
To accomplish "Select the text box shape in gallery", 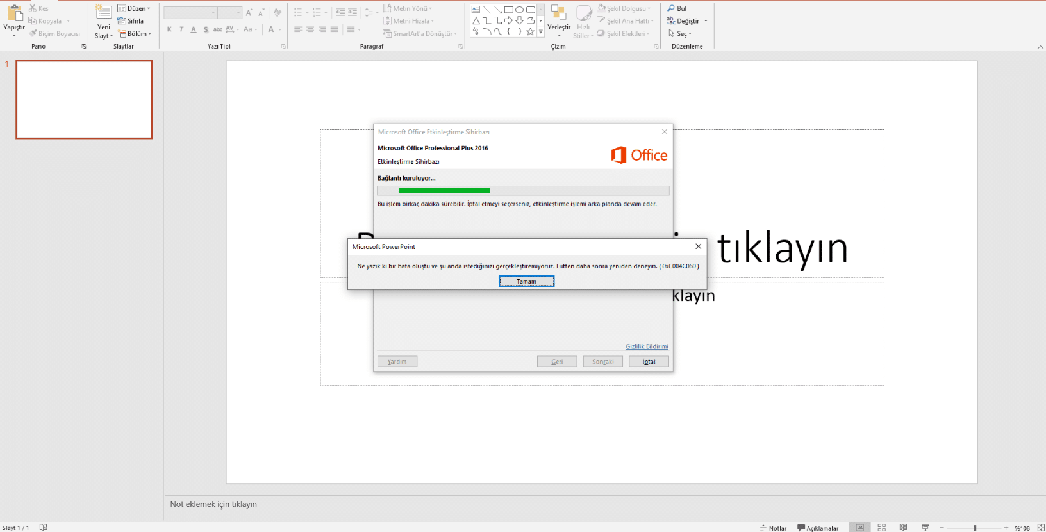I will click(476, 10).
